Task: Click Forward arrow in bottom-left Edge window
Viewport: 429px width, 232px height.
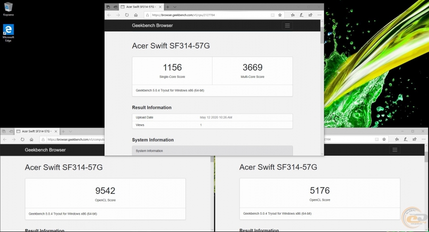Action: pos(14,139)
